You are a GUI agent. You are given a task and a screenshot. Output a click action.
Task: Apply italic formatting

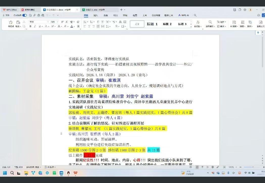click(35, 26)
